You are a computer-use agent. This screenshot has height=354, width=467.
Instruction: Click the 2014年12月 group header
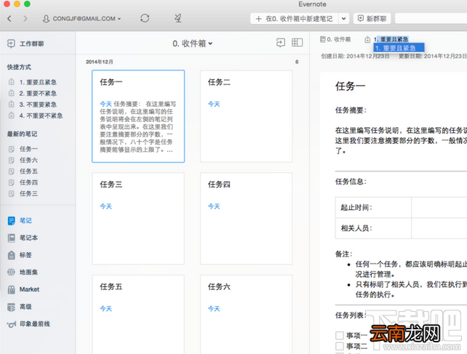tap(100, 62)
